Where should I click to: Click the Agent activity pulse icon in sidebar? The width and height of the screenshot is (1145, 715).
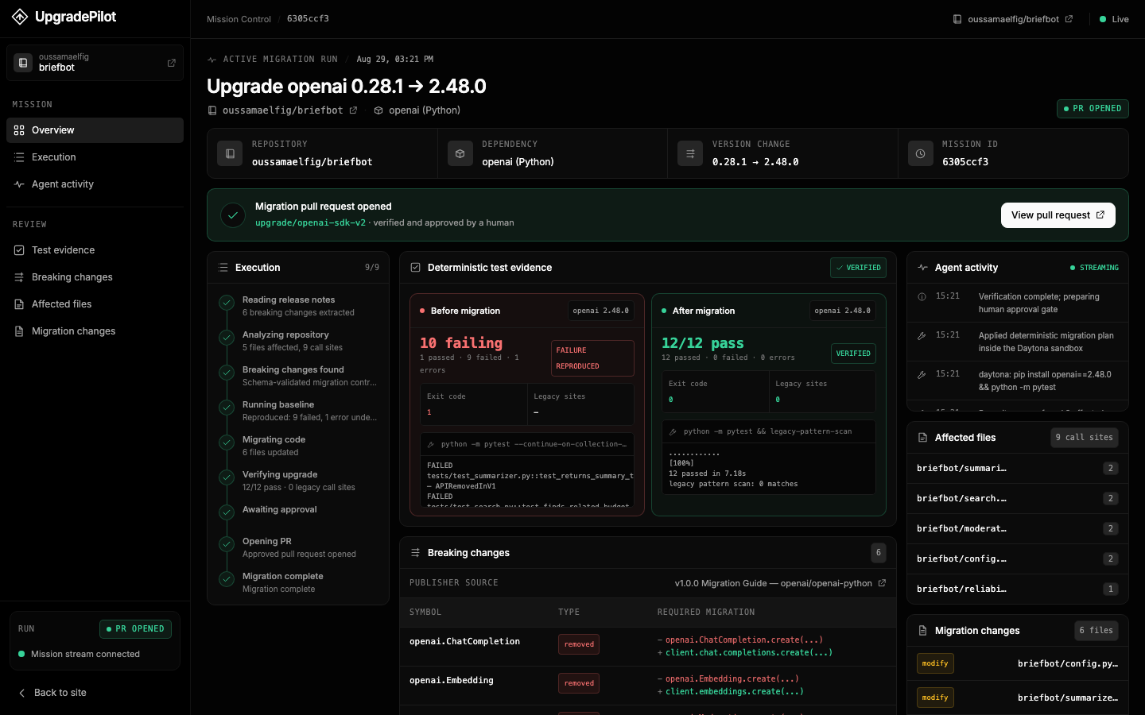(19, 184)
